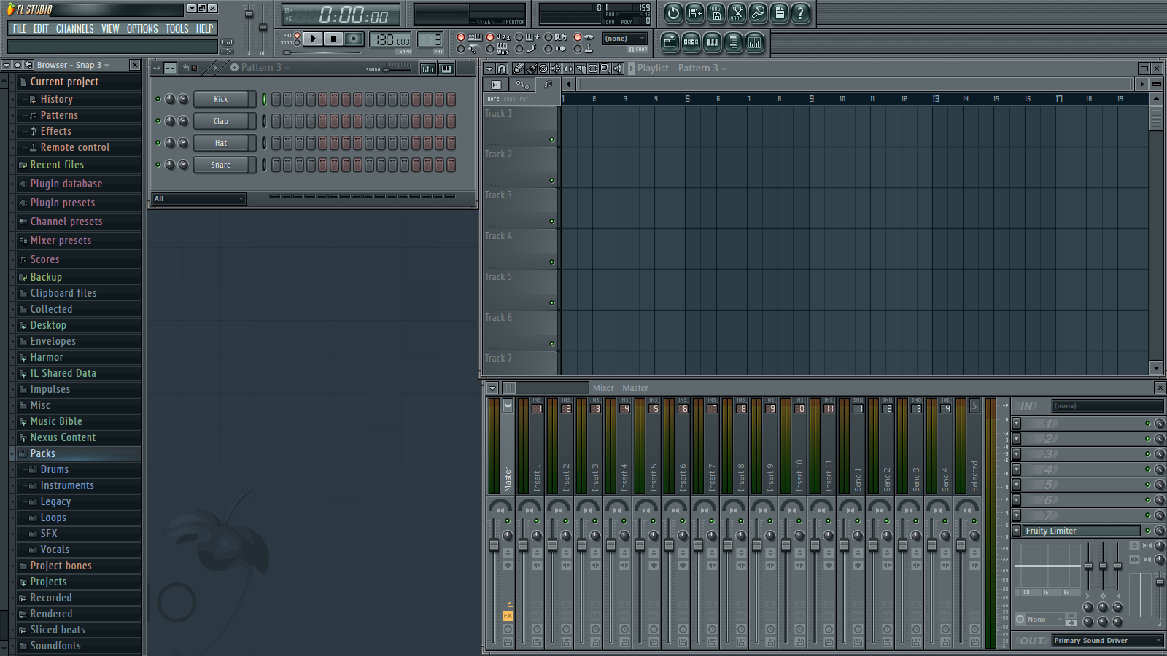The image size is (1167, 656).
Task: Select the Playlist slip tool
Action: coord(568,69)
